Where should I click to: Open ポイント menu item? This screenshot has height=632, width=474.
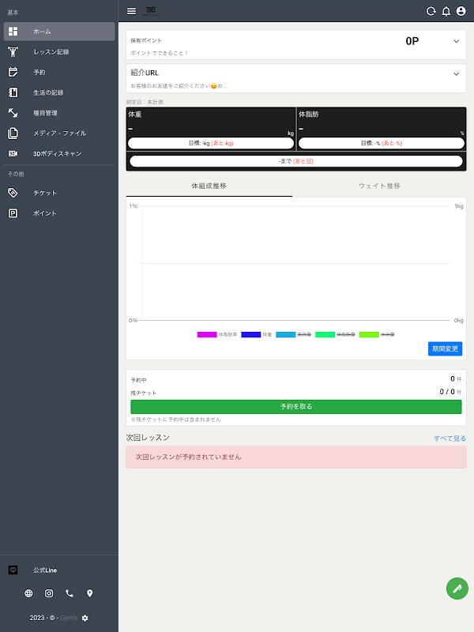tap(59, 213)
